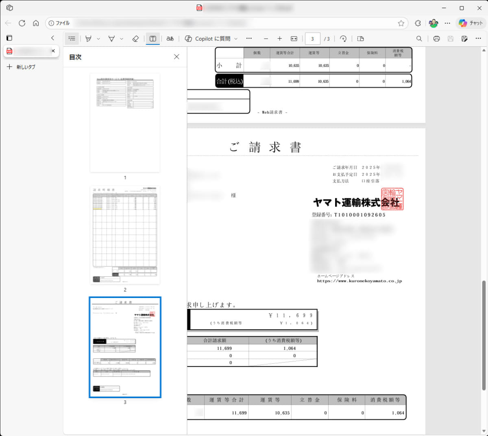Click the 小計 row label

(229, 65)
